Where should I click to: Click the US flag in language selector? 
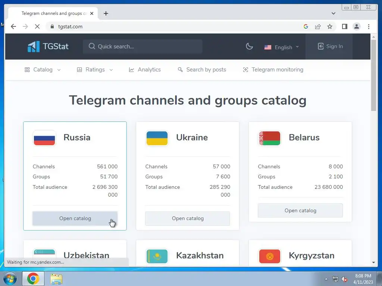[x=268, y=47]
